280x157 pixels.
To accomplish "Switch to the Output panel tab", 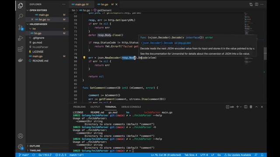I will [x=95, y=107].
